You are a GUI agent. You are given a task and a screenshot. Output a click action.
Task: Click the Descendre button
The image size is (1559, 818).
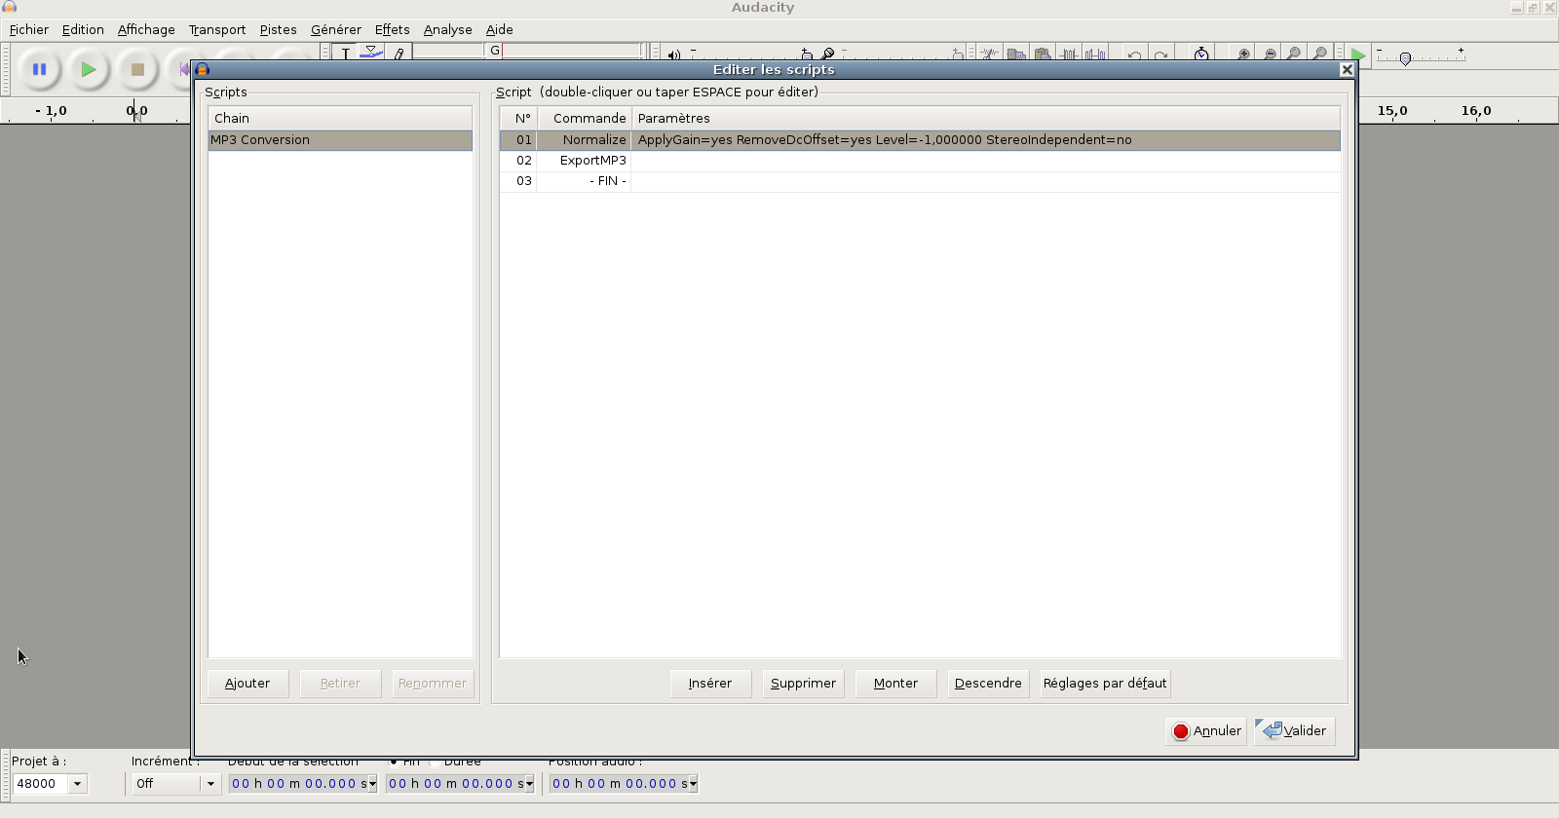[x=988, y=684]
